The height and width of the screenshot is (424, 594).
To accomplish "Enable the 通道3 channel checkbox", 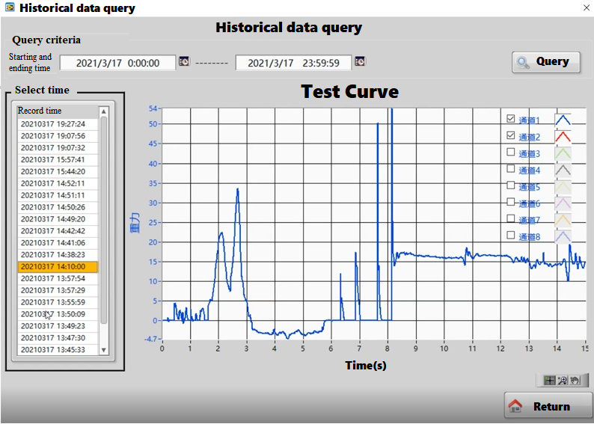I will click(x=511, y=153).
